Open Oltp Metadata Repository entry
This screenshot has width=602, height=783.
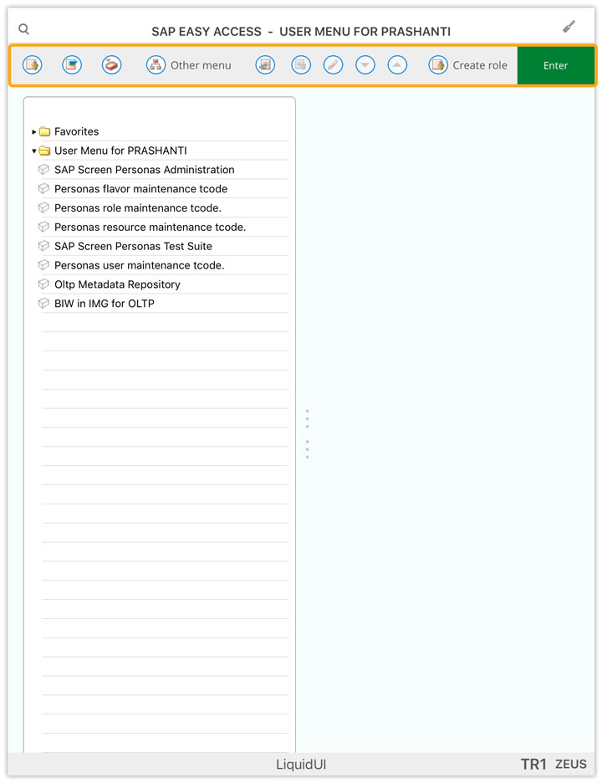point(117,284)
